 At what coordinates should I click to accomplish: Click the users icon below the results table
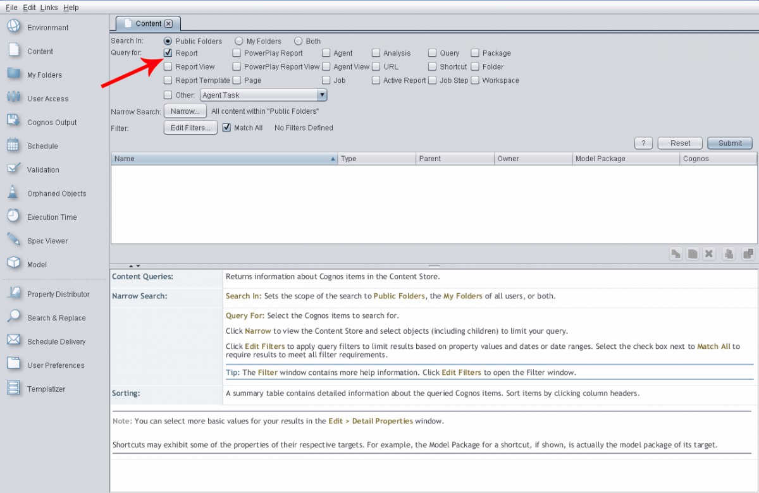pos(729,253)
